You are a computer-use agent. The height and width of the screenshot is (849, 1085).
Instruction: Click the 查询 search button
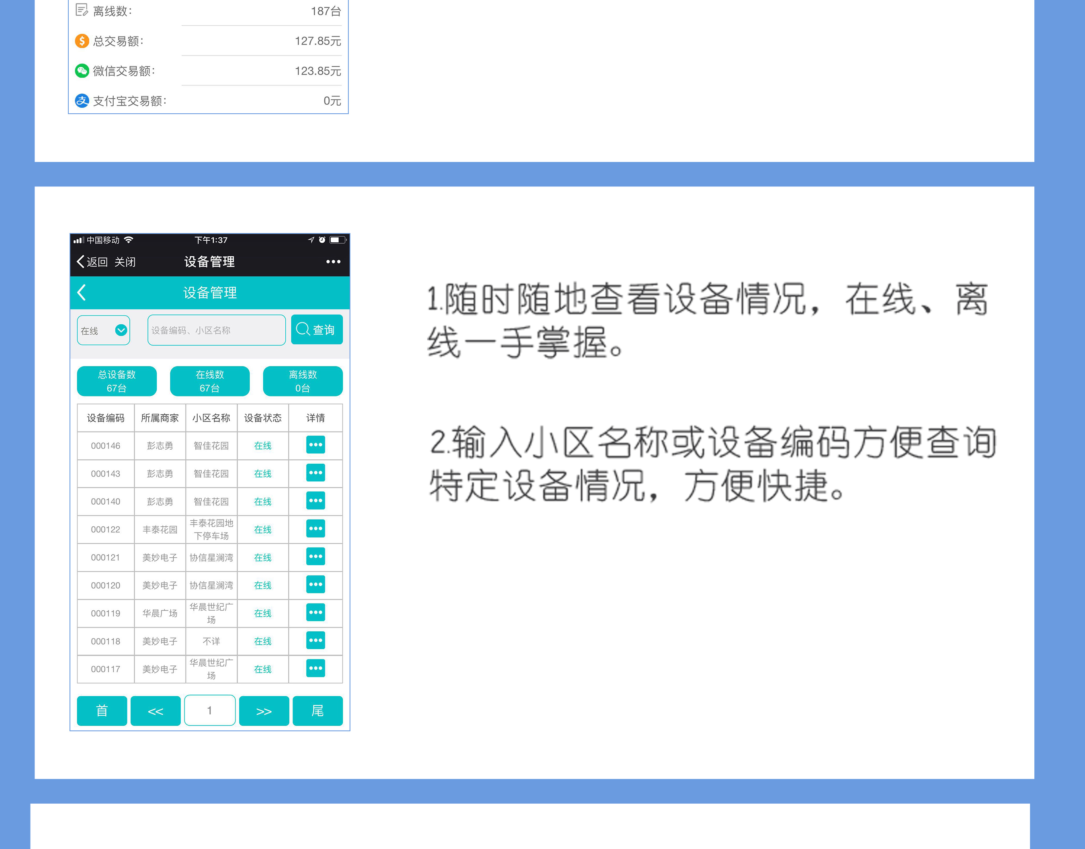pyautogui.click(x=317, y=329)
